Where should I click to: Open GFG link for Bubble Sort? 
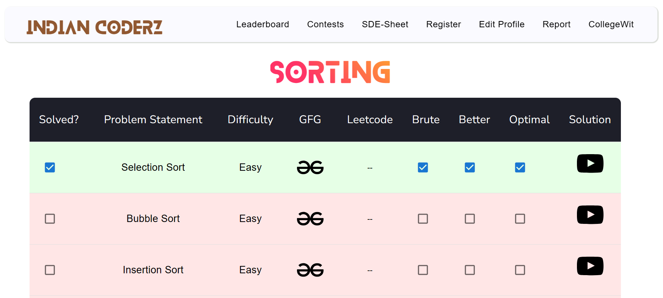point(310,219)
